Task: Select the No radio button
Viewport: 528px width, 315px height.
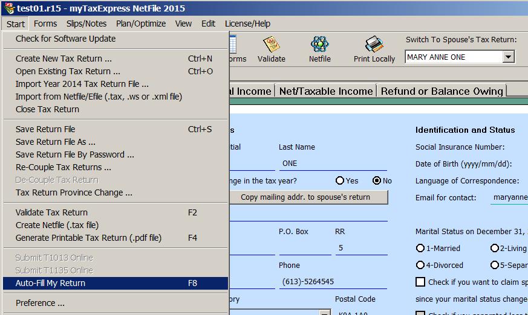Action: 376,180
